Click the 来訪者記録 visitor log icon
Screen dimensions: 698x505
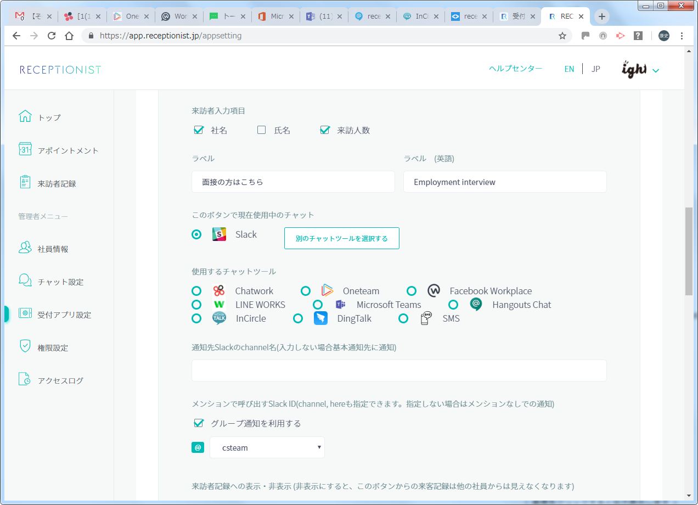[x=25, y=183]
